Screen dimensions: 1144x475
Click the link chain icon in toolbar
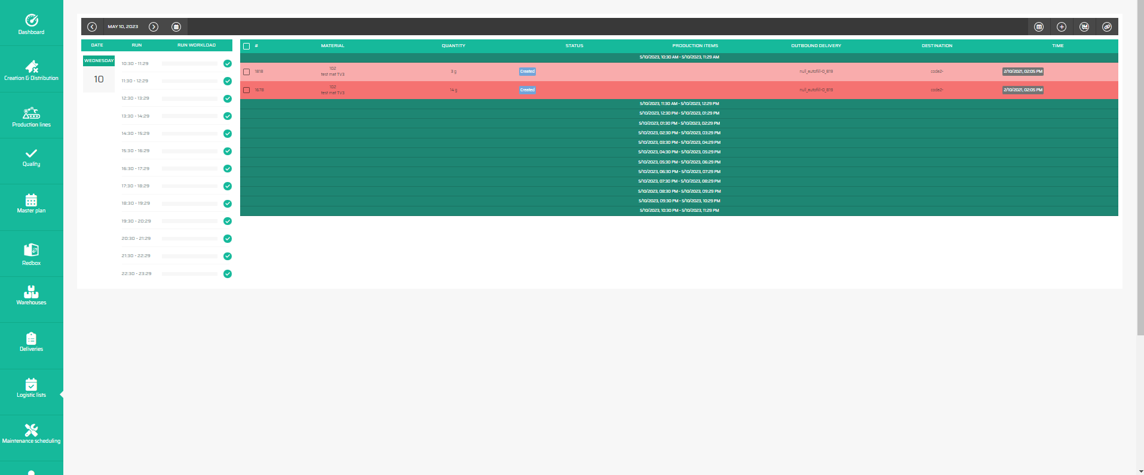point(1107,27)
